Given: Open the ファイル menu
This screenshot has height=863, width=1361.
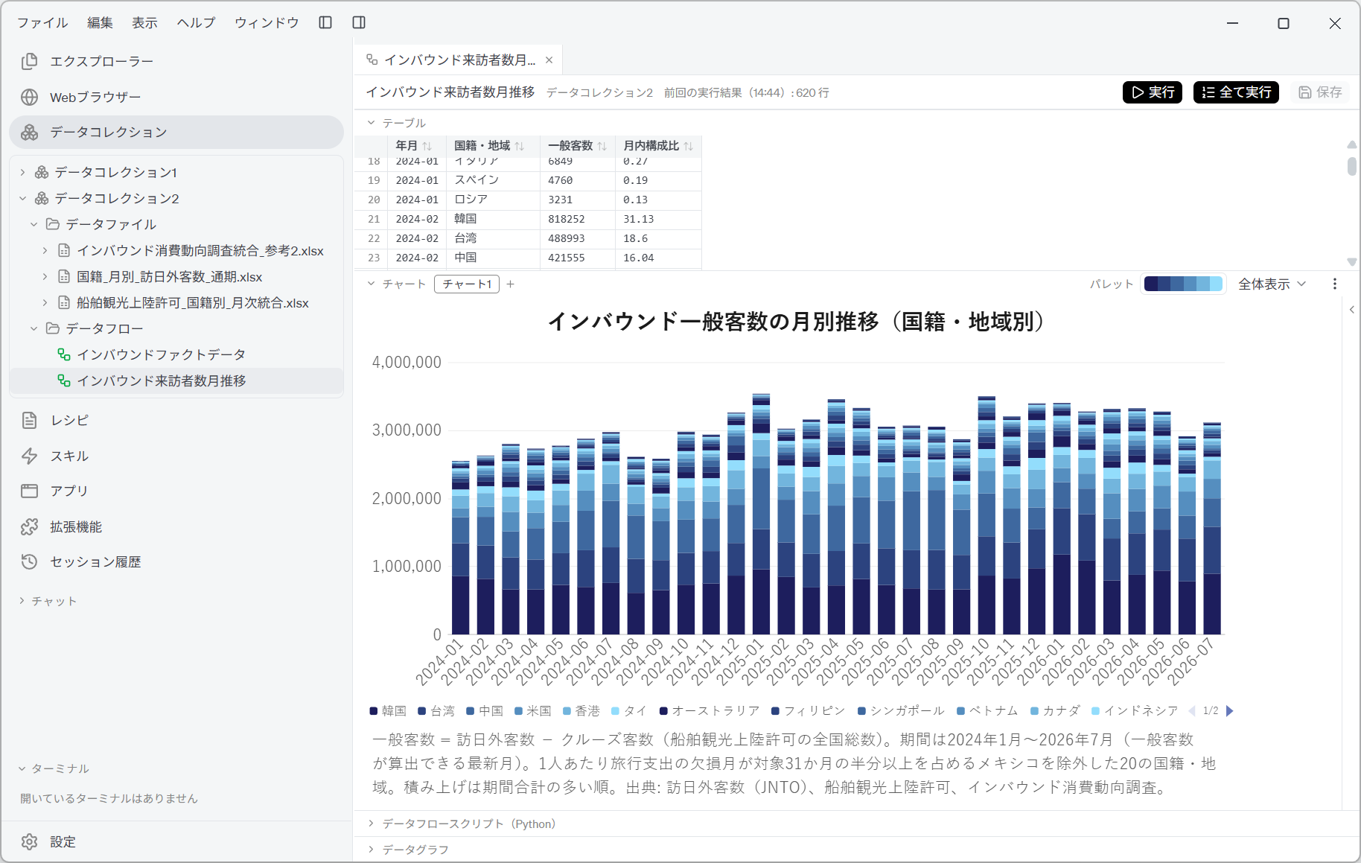Looking at the screenshot, I should [x=42, y=22].
